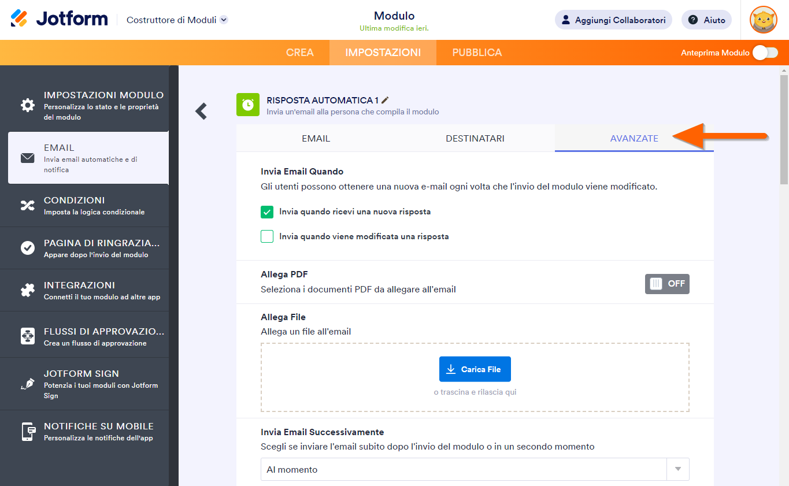This screenshot has width=789, height=486.
Task: Click the Condizioni shuffle arrows icon
Action: point(27,205)
